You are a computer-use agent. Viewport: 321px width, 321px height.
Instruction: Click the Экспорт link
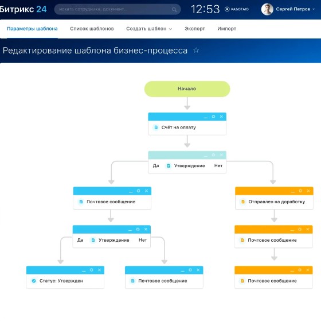(x=195, y=29)
